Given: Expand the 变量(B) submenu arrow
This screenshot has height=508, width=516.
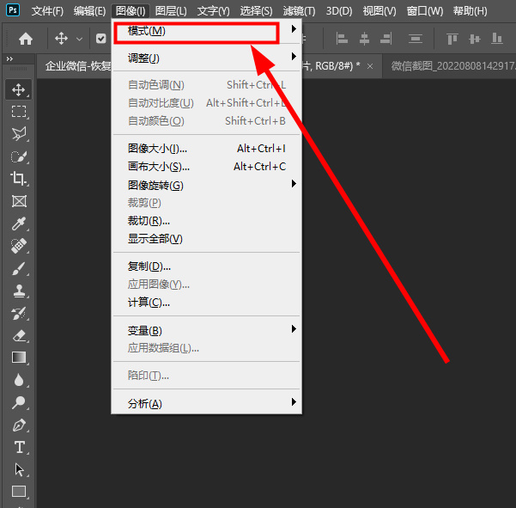Looking at the screenshot, I should [294, 329].
